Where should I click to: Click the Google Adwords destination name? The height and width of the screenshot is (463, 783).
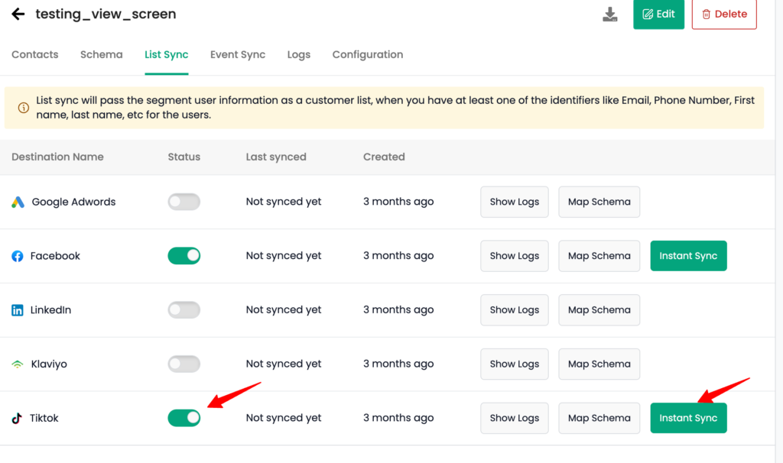tap(73, 202)
